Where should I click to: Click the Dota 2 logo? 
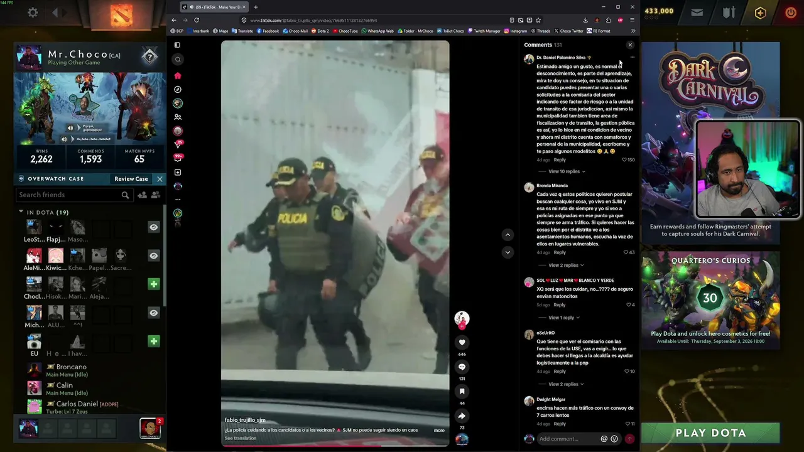121,15
